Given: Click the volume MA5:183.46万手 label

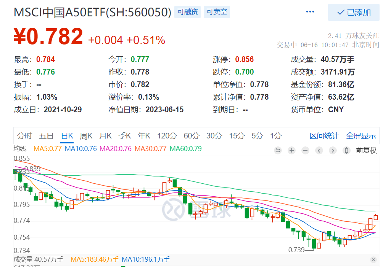Looking at the screenshot, I should [95, 259].
